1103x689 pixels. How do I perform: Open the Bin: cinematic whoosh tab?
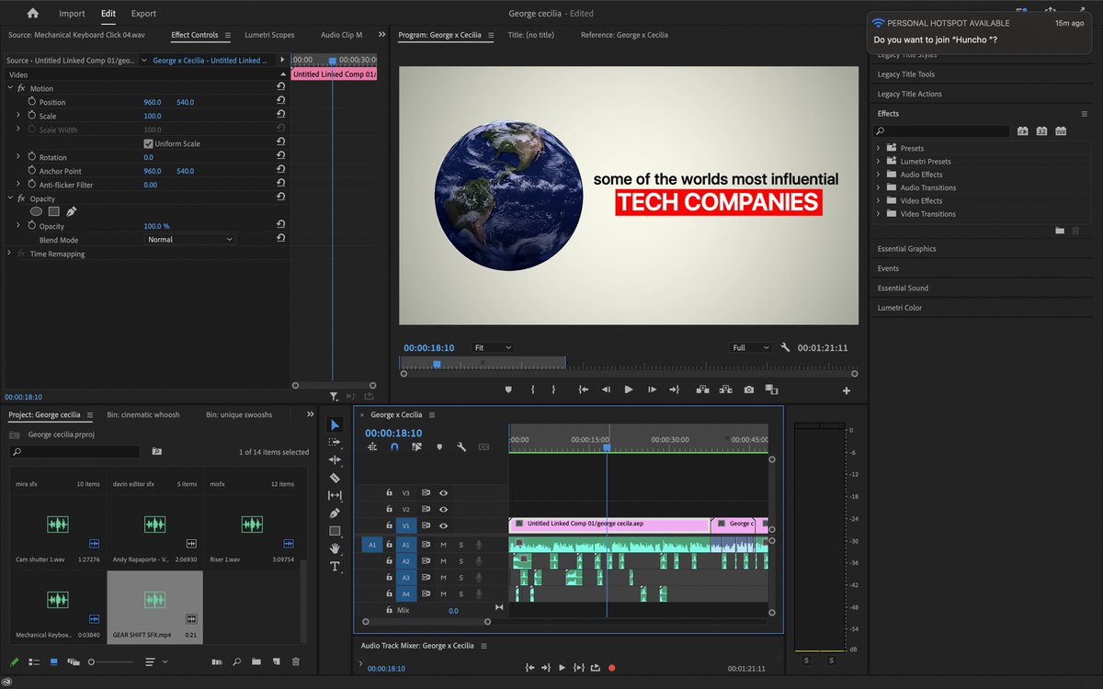click(x=143, y=415)
